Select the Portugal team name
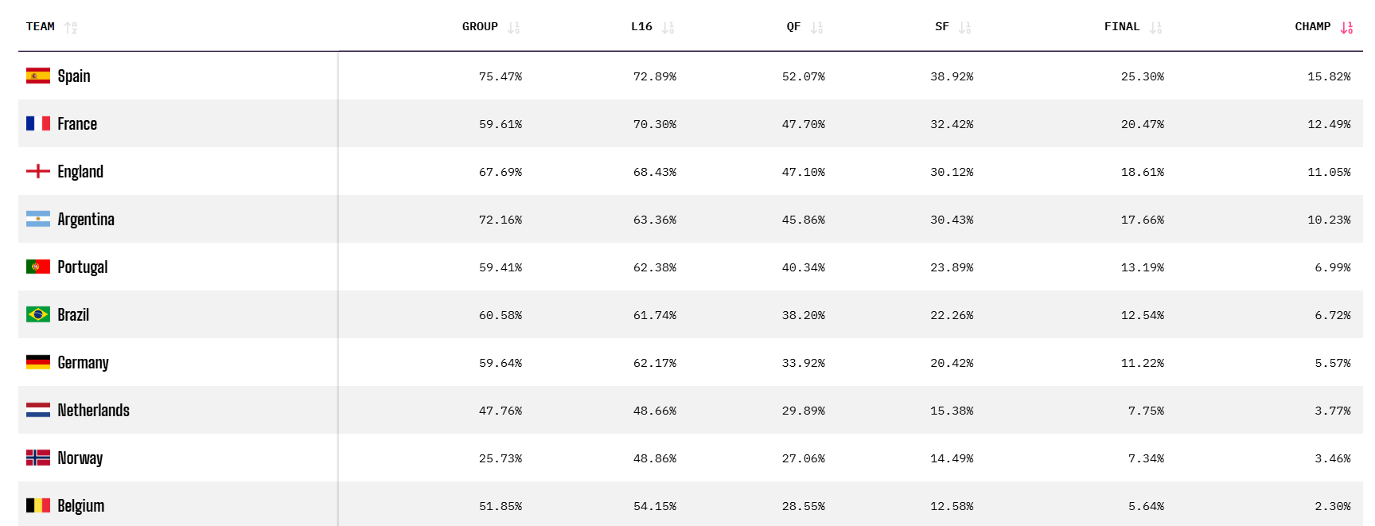The height and width of the screenshot is (526, 1375). [83, 267]
